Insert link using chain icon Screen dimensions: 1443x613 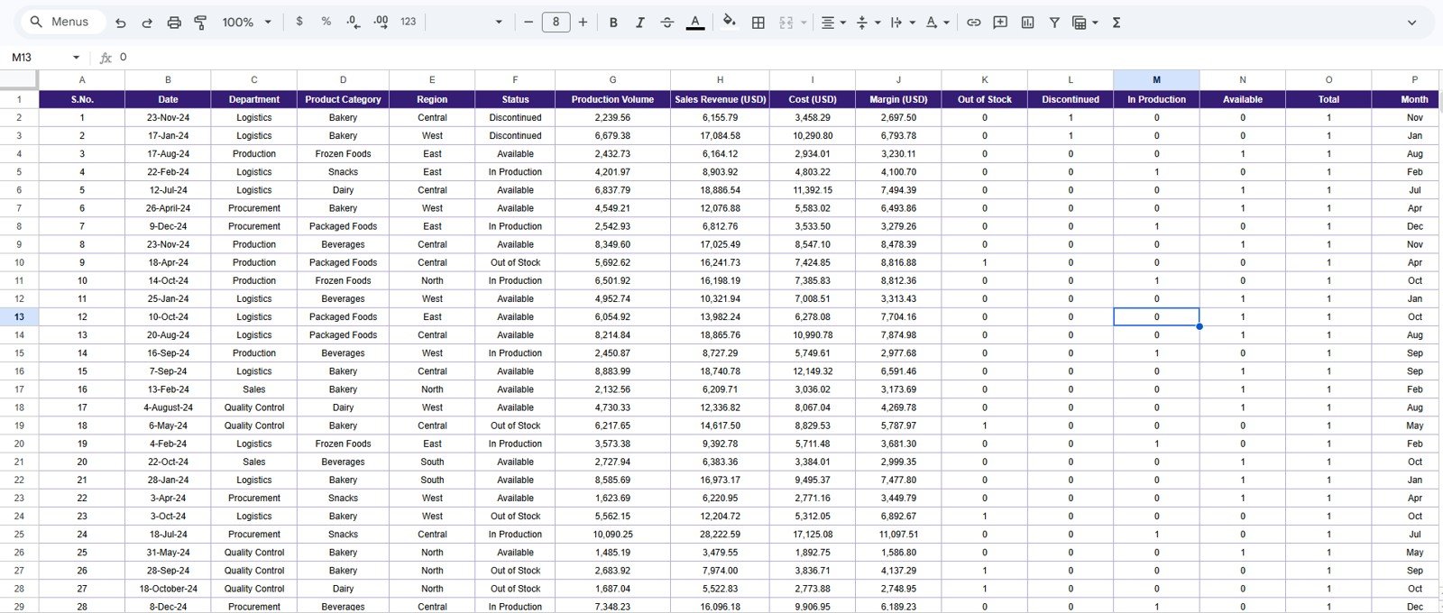(974, 23)
